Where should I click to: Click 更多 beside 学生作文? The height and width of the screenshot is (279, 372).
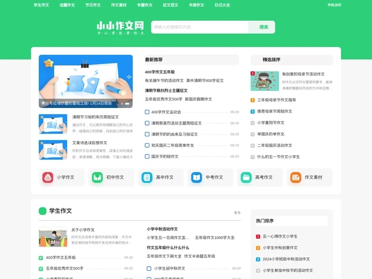tap(237, 213)
